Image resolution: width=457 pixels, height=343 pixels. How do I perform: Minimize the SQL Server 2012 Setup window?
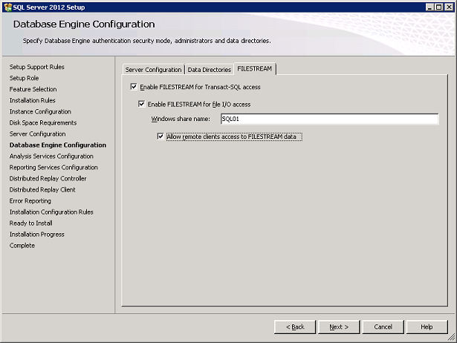coord(430,7)
